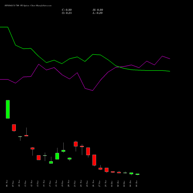The height and width of the screenshot is (193, 193).
Task: Click the red candle for 07 Nov
Action: [x=14, y=128]
